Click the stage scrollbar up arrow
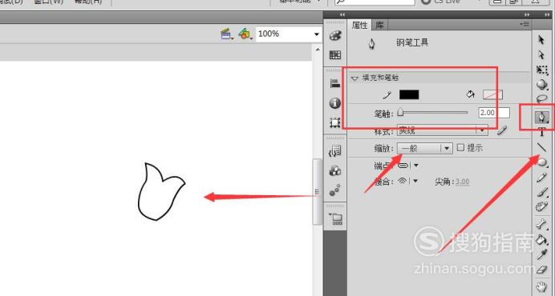 coord(318,50)
